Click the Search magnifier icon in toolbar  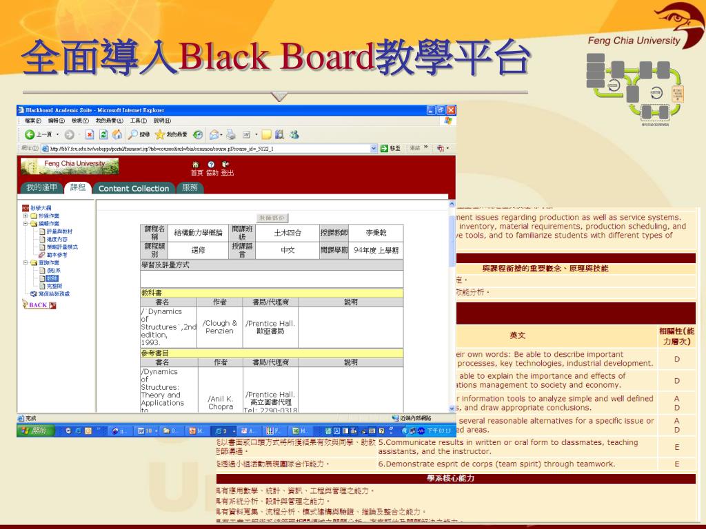point(133,134)
